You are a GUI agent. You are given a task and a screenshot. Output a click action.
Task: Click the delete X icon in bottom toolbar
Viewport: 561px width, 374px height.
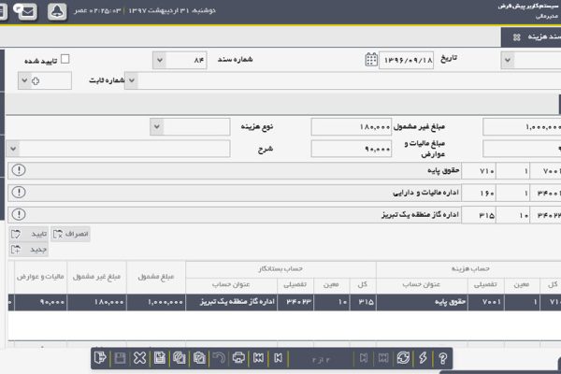point(139,358)
